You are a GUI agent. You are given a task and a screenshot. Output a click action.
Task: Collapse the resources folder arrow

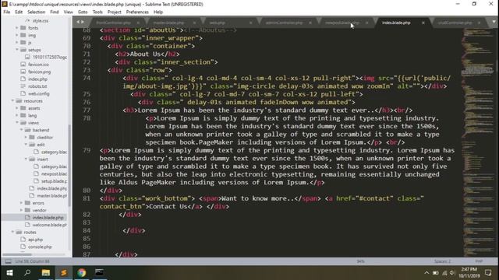coord(12,101)
